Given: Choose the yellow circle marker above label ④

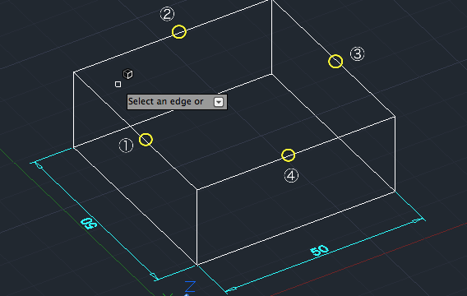Looking at the screenshot, I should click(x=288, y=155).
